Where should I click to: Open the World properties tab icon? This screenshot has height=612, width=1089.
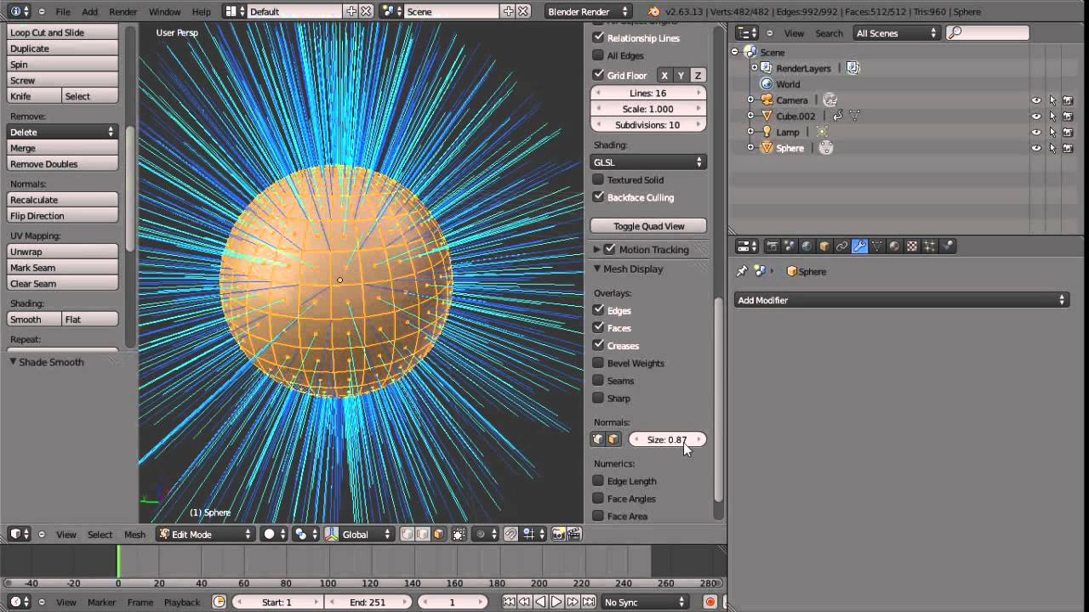coord(807,246)
